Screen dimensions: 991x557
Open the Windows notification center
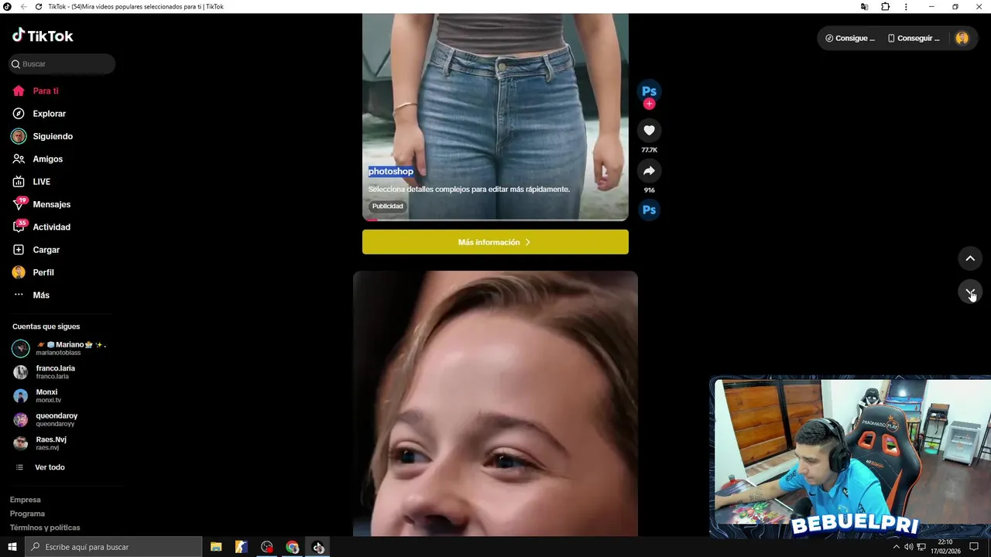(974, 547)
